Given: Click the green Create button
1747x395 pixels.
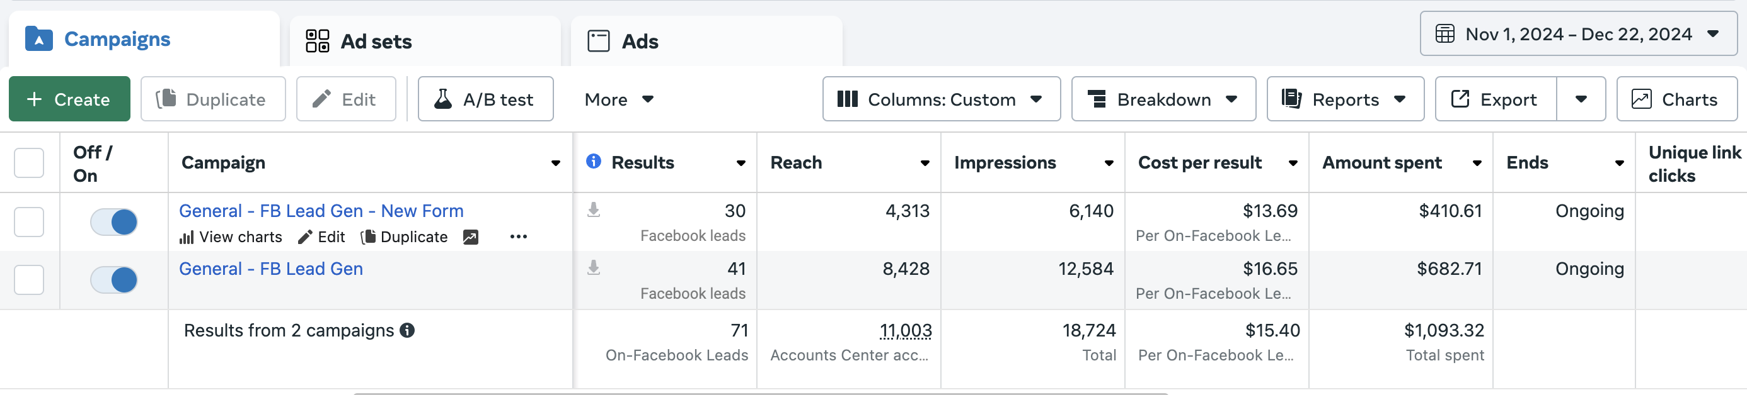Looking at the screenshot, I should point(69,99).
